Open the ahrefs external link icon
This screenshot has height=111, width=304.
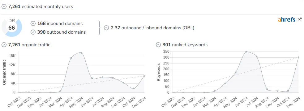[x=300, y=19]
